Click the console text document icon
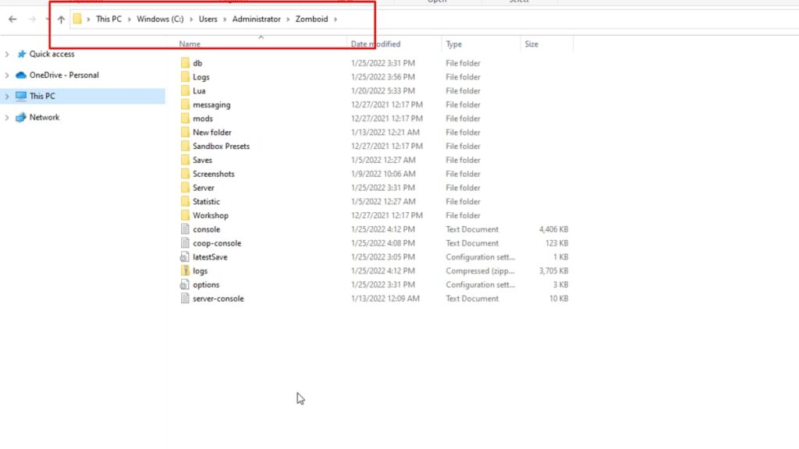This screenshot has height=449, width=799. pyautogui.click(x=185, y=230)
